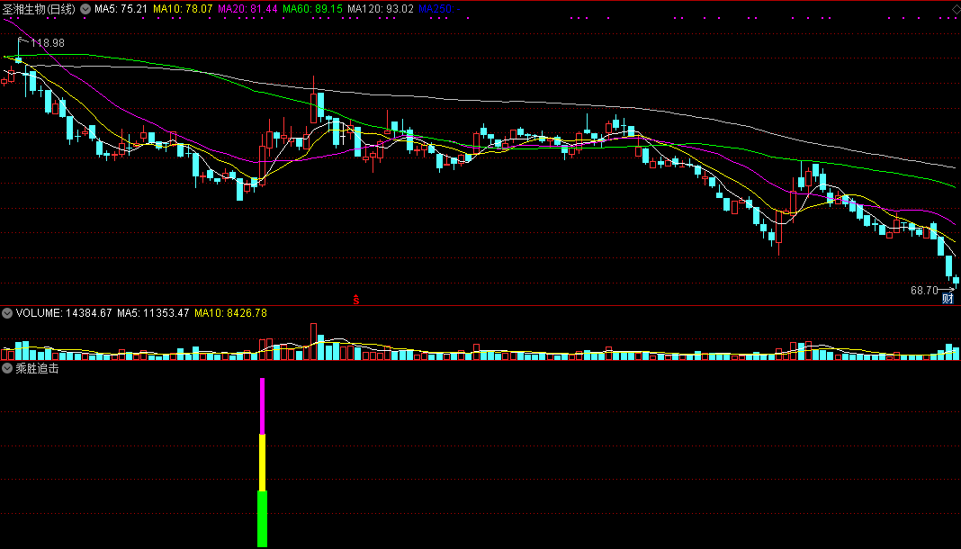
Task: Click the red S marker on time axis
Action: click(x=355, y=299)
